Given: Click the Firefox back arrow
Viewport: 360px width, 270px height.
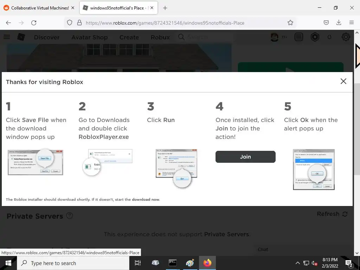Looking at the screenshot, I should 8,23.
